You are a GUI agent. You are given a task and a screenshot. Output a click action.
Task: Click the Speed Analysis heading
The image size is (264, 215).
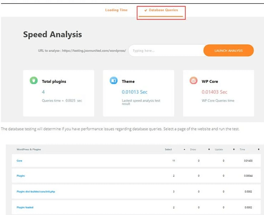click(x=52, y=35)
